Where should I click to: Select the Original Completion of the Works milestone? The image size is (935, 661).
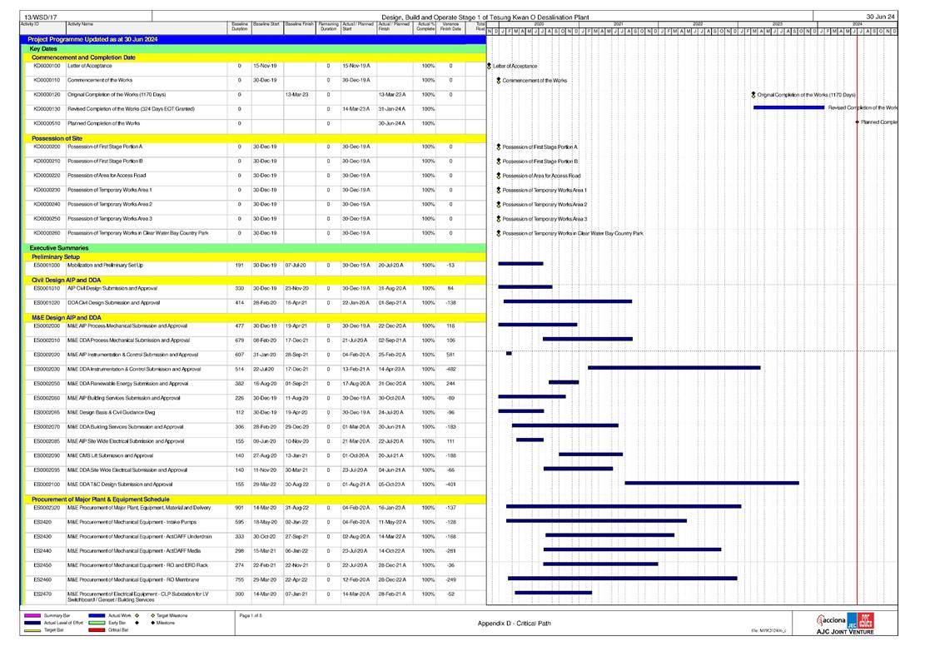click(x=753, y=95)
